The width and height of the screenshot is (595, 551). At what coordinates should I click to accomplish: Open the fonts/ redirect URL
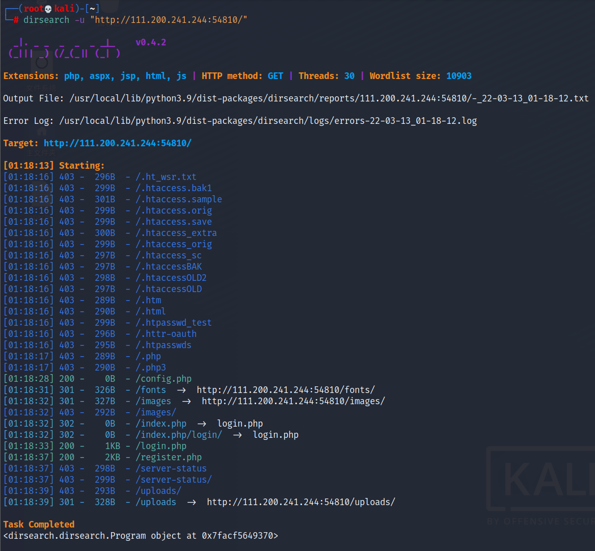[286, 389]
